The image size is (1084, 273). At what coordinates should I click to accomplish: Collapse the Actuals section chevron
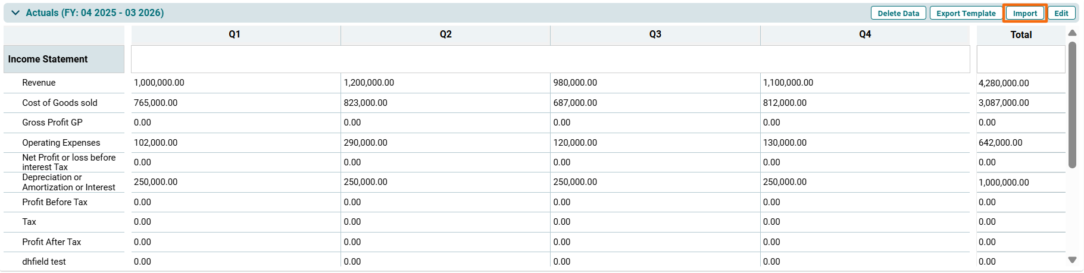click(x=15, y=13)
